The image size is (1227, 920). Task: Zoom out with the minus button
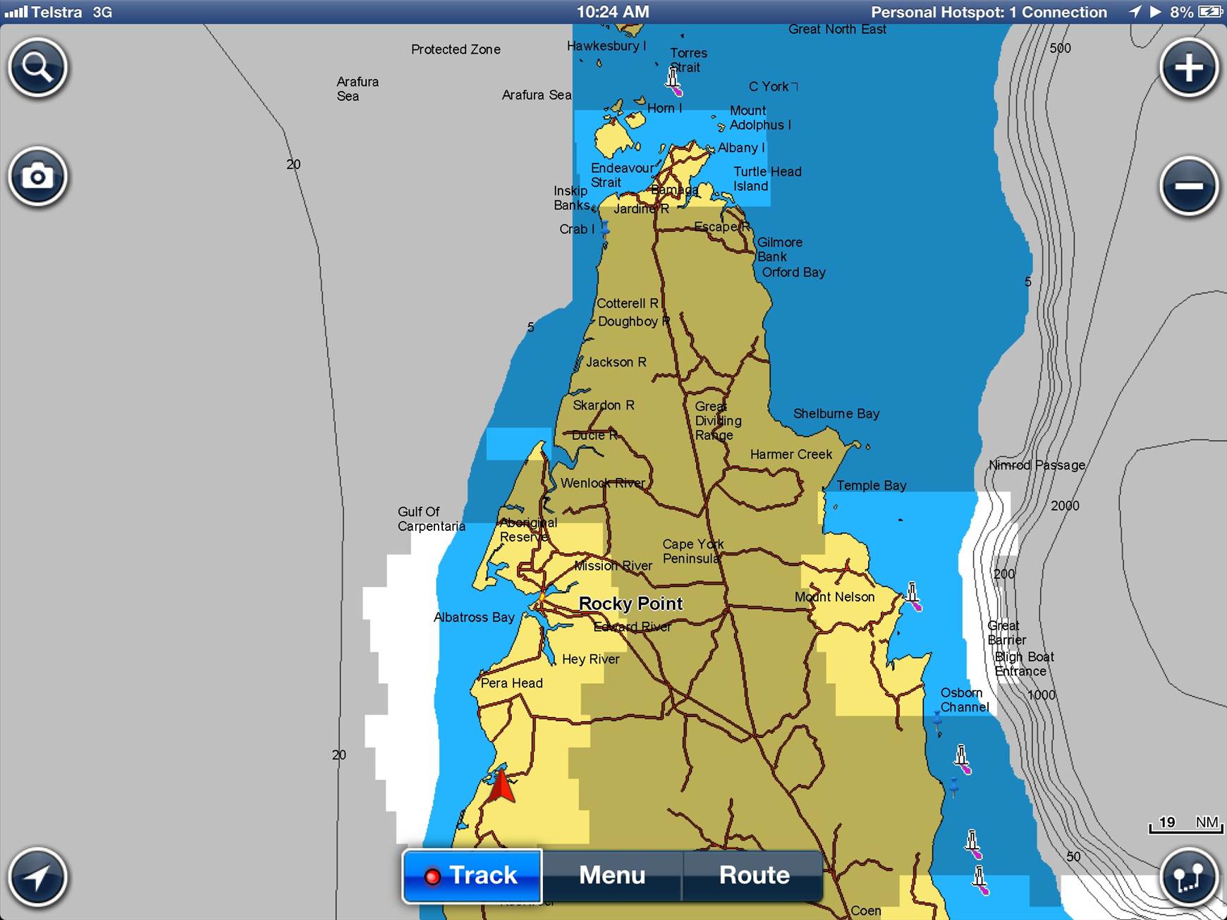(x=1189, y=186)
